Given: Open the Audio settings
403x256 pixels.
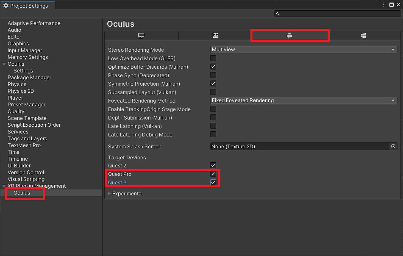Looking at the screenshot, I should (x=14, y=30).
